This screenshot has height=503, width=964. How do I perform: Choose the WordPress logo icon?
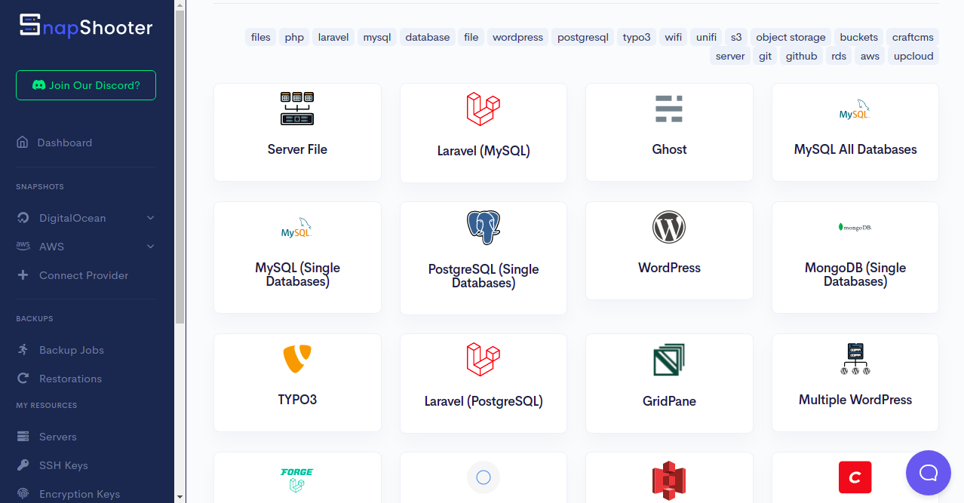669,227
